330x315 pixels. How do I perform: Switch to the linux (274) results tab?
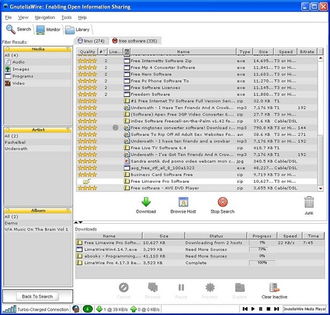(91, 41)
